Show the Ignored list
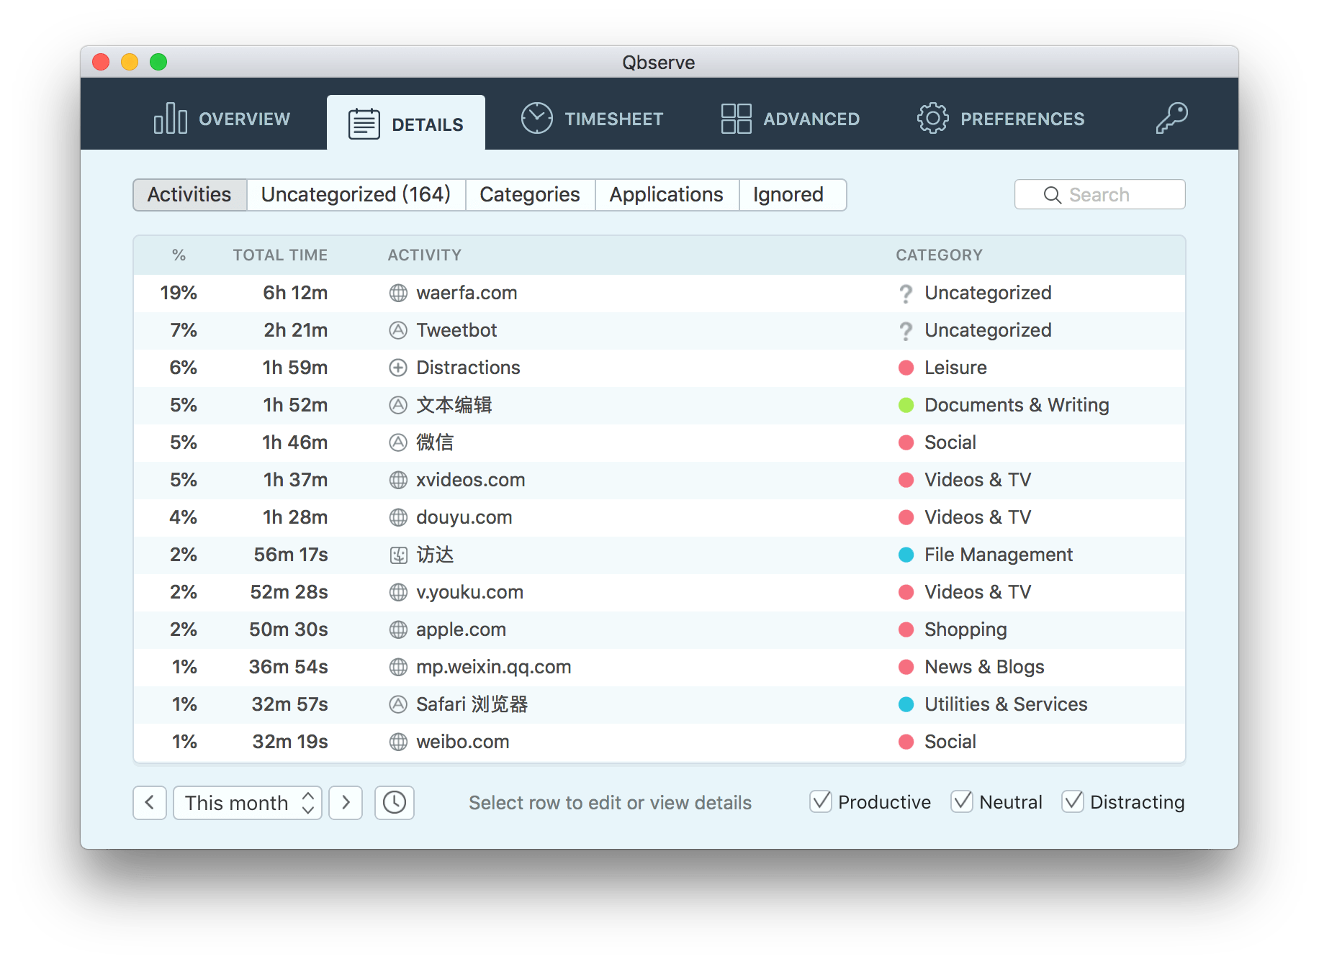Screen dimensions: 1319x964 [792, 195]
